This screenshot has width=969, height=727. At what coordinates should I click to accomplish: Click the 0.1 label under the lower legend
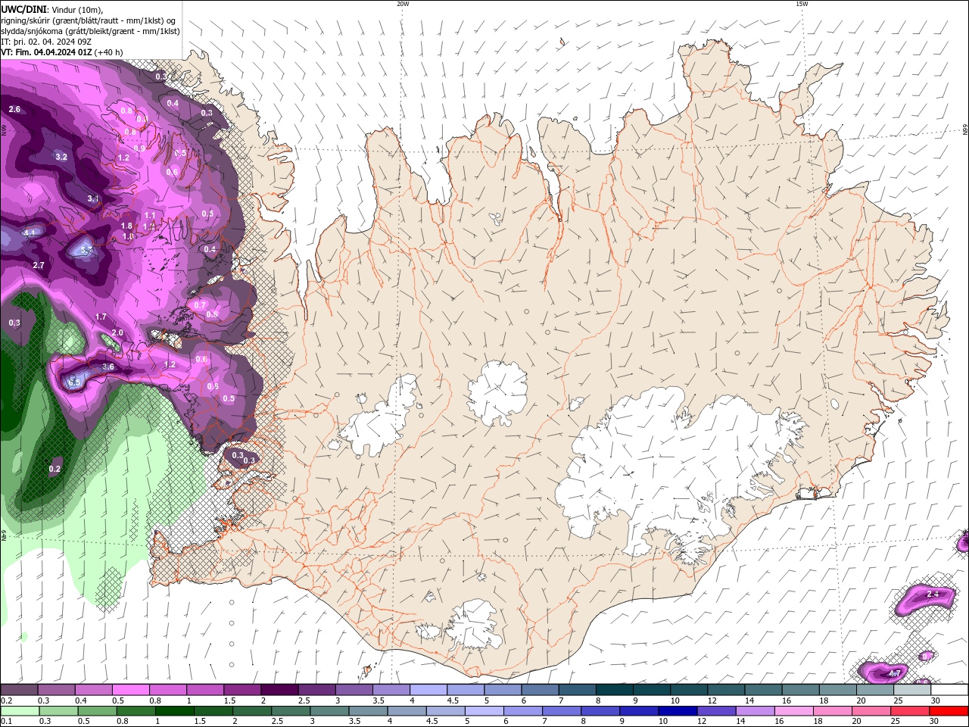5,722
